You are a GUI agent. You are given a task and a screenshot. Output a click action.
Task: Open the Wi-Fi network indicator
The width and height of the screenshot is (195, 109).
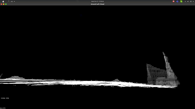(185, 1)
